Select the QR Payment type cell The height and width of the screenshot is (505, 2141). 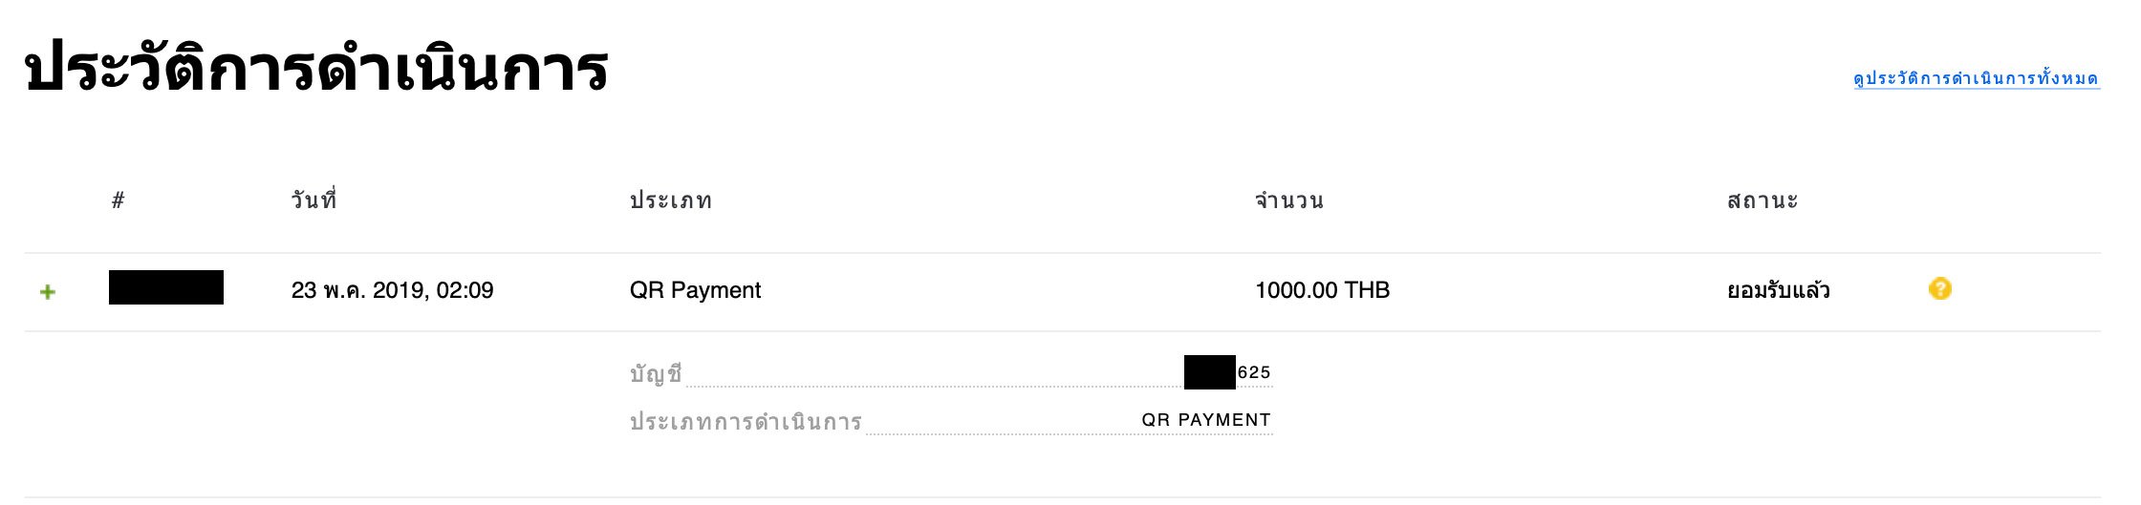tap(695, 290)
